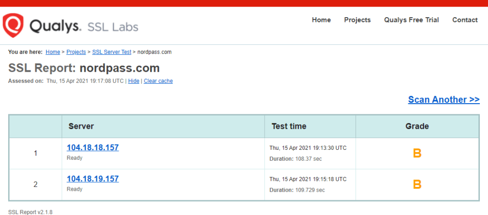The width and height of the screenshot is (488, 215).
Task: Open server 104.18.18.157 report
Action: pyautogui.click(x=93, y=147)
